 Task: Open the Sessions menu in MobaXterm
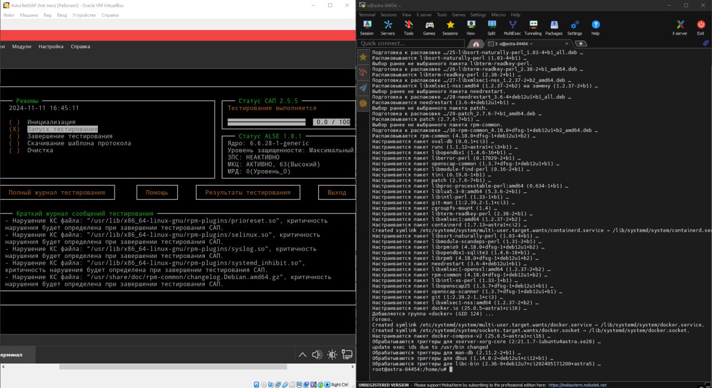388,15
